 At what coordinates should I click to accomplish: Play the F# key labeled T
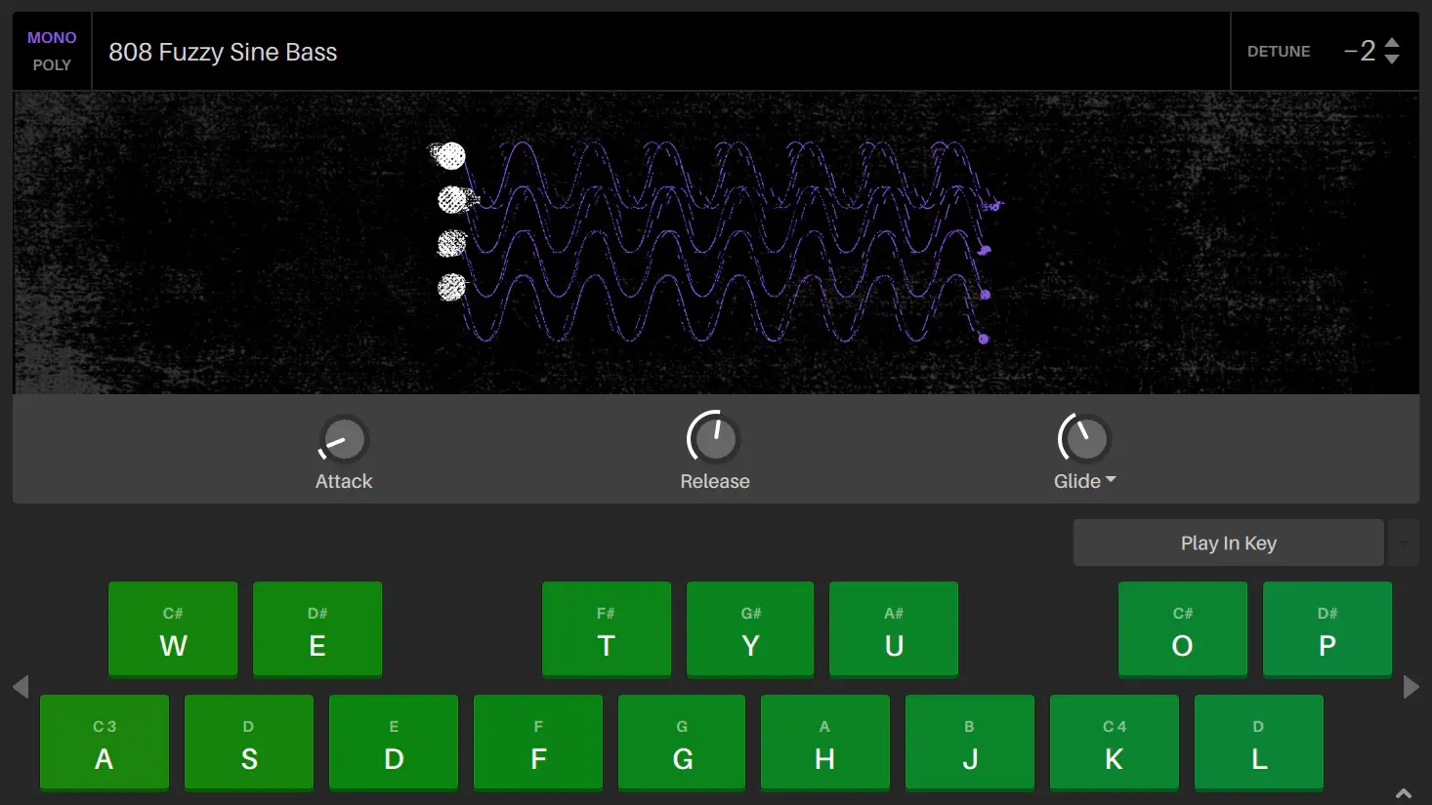point(606,630)
